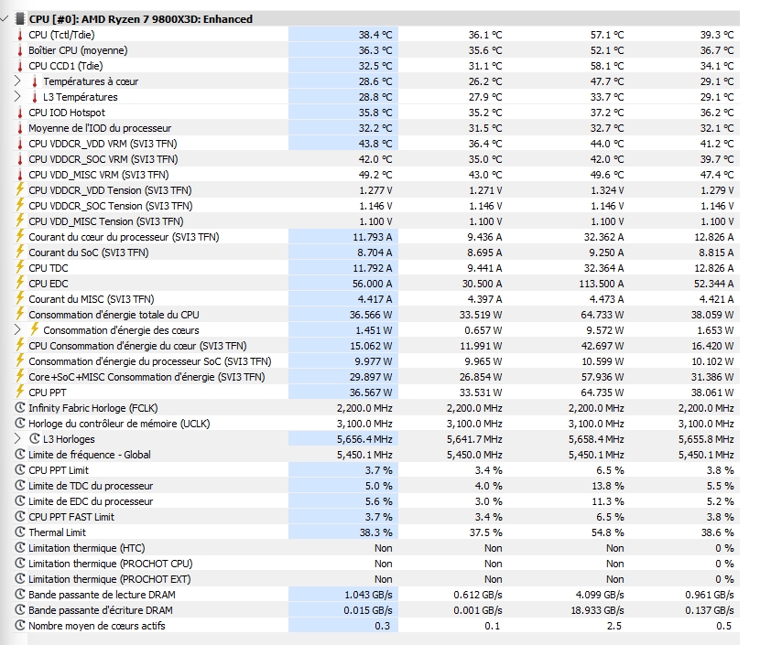Click lightning icon of CPU TDC
The width and height of the screenshot is (760, 645).
point(20,267)
